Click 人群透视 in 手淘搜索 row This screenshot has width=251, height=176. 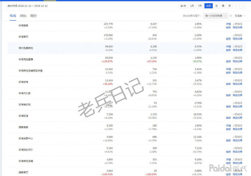237,24
